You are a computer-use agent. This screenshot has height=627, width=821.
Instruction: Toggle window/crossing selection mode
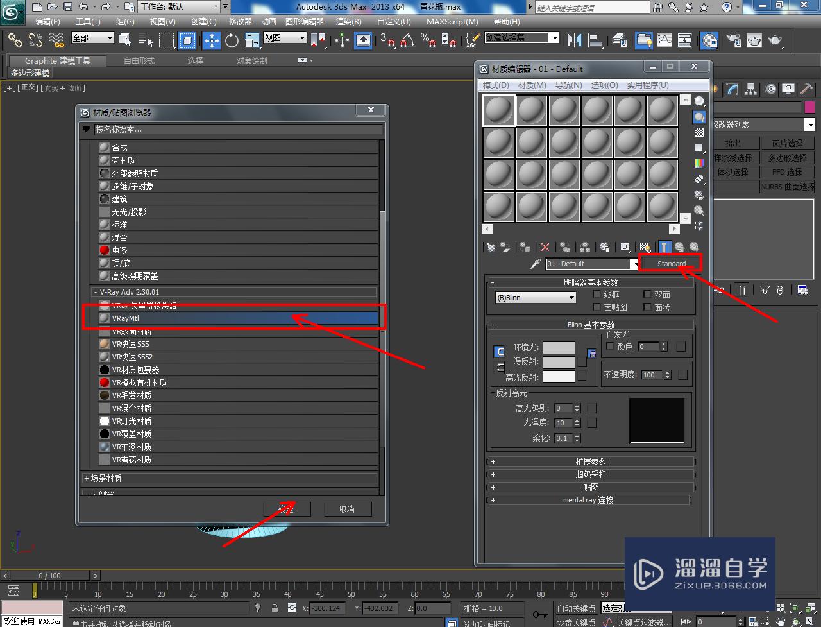pos(187,40)
